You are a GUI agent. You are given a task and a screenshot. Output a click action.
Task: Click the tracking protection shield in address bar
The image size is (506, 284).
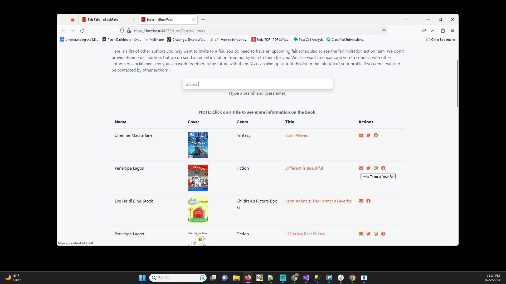coord(122,31)
